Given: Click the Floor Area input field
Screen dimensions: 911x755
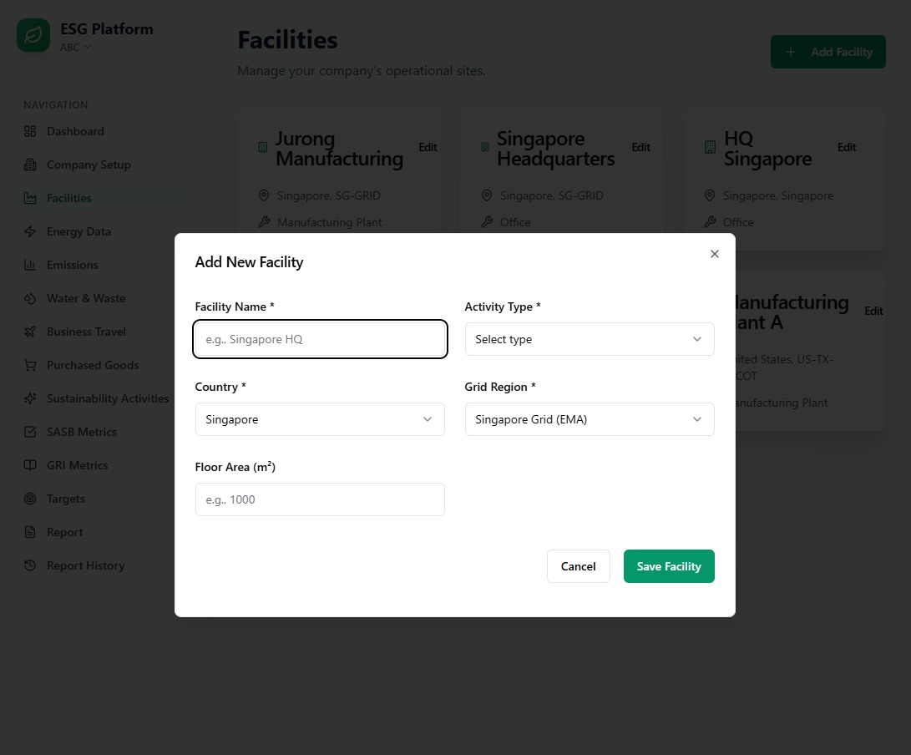Looking at the screenshot, I should (319, 499).
